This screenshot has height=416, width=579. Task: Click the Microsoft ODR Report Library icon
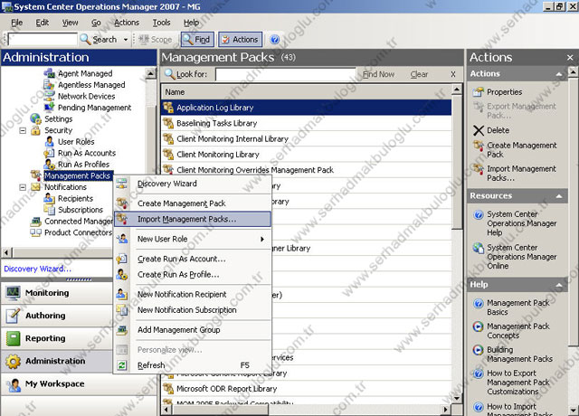click(x=168, y=388)
